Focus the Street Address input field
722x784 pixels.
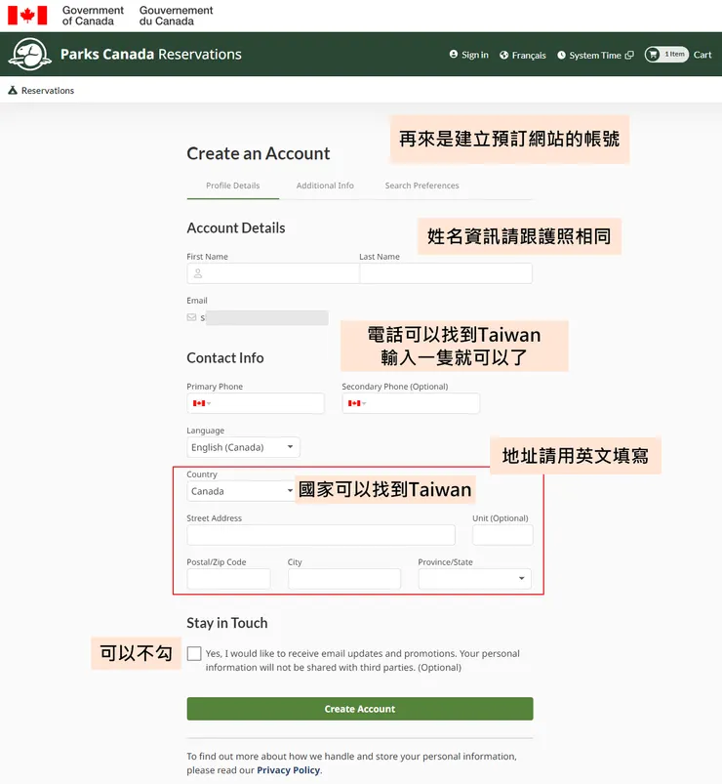click(x=321, y=535)
